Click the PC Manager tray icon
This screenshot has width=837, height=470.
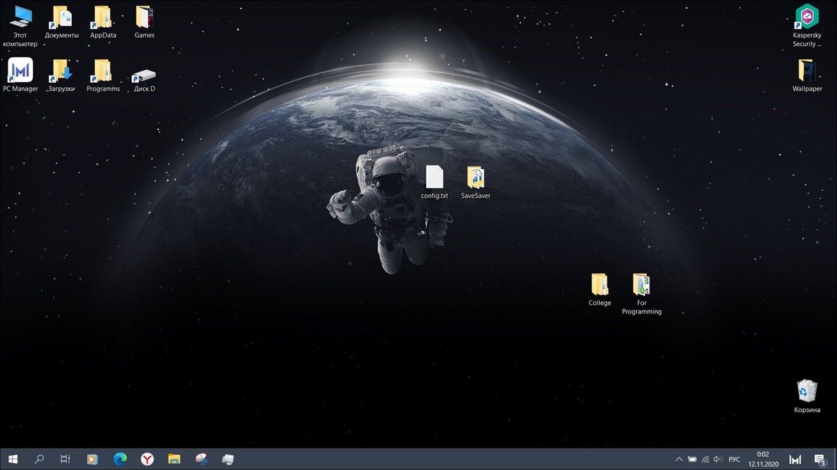(x=795, y=460)
